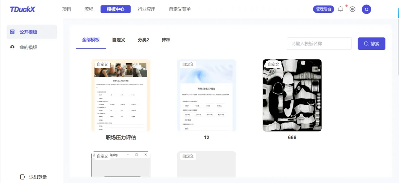Screen dimensions: 399x183
Task: Click the 退出登录 logout icon
Action: [x=23, y=177]
